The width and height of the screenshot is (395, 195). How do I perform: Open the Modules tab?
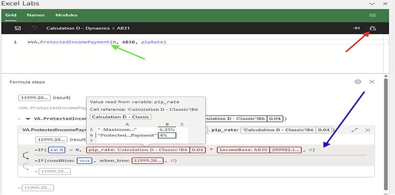67,15
